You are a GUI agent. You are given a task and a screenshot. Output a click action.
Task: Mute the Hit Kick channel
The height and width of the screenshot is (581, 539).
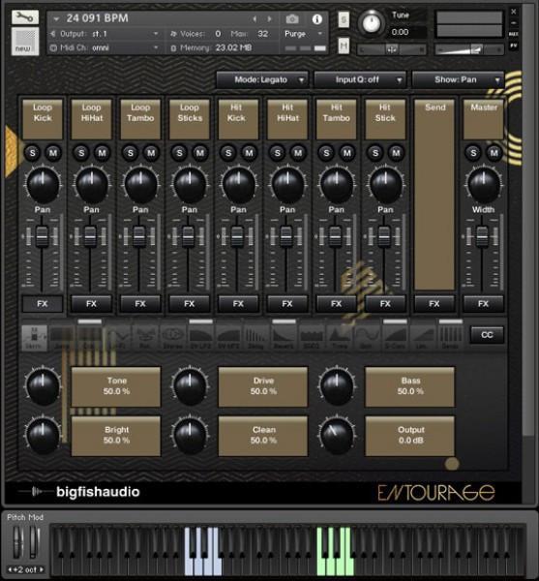click(249, 153)
